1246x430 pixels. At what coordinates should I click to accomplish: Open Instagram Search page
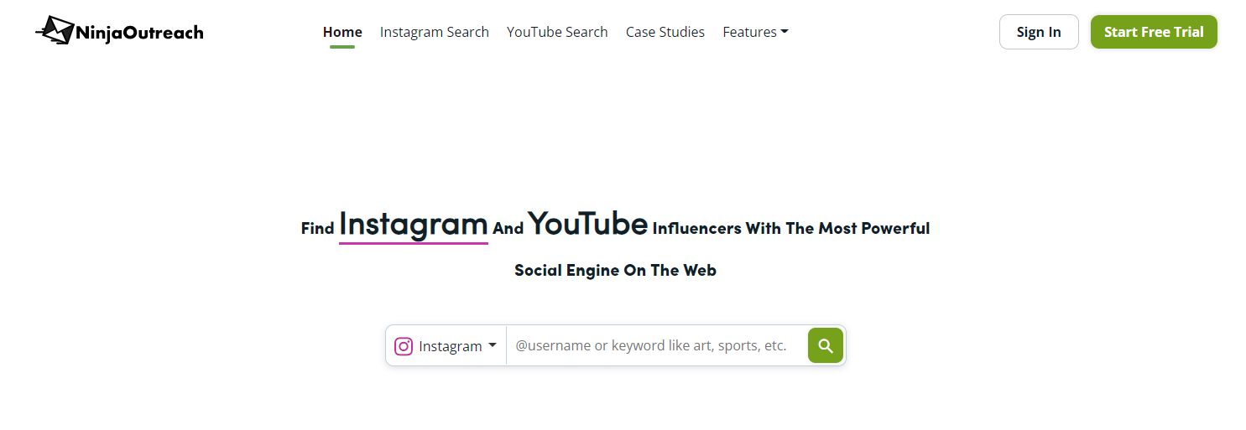point(435,32)
